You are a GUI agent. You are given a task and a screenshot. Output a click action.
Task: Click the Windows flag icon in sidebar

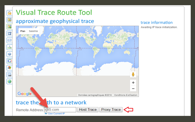point(9,67)
